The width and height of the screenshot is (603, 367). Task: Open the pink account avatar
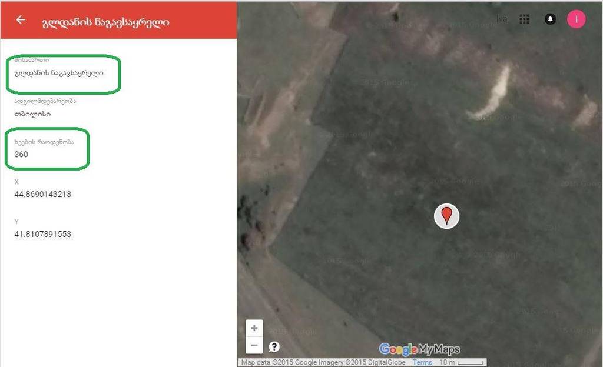click(576, 19)
